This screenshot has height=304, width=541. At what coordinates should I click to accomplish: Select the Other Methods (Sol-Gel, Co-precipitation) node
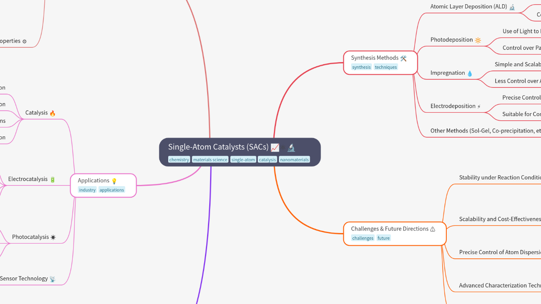[x=485, y=131]
